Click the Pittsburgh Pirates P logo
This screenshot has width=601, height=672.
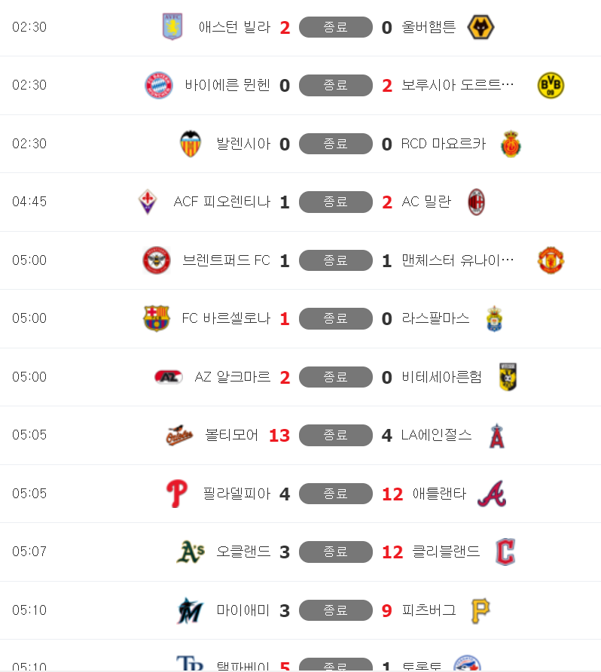(x=480, y=611)
